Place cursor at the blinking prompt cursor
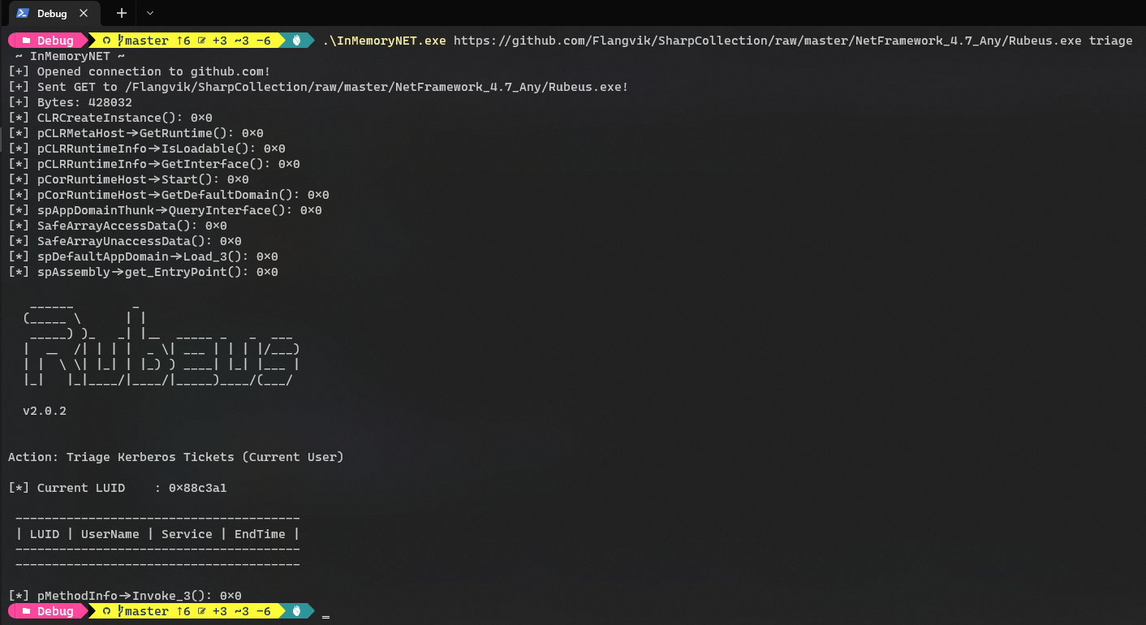 (x=325, y=617)
